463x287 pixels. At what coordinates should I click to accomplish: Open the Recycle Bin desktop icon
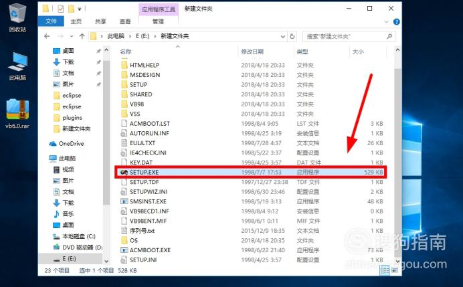click(17, 17)
